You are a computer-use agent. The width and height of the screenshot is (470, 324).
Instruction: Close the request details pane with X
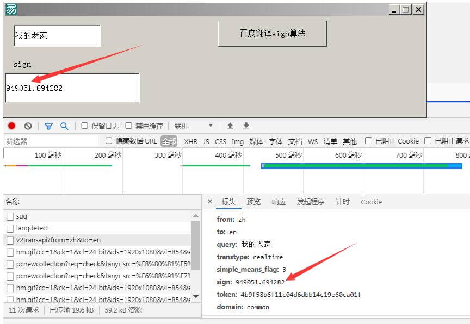point(210,202)
